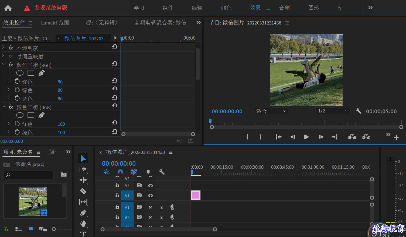Show more workspaces overflow chevron
406x237 pixels.
[x=370, y=8]
